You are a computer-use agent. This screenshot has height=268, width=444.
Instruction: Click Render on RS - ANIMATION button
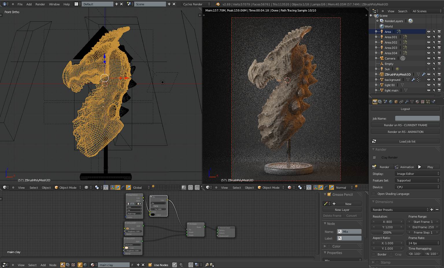[405, 132]
